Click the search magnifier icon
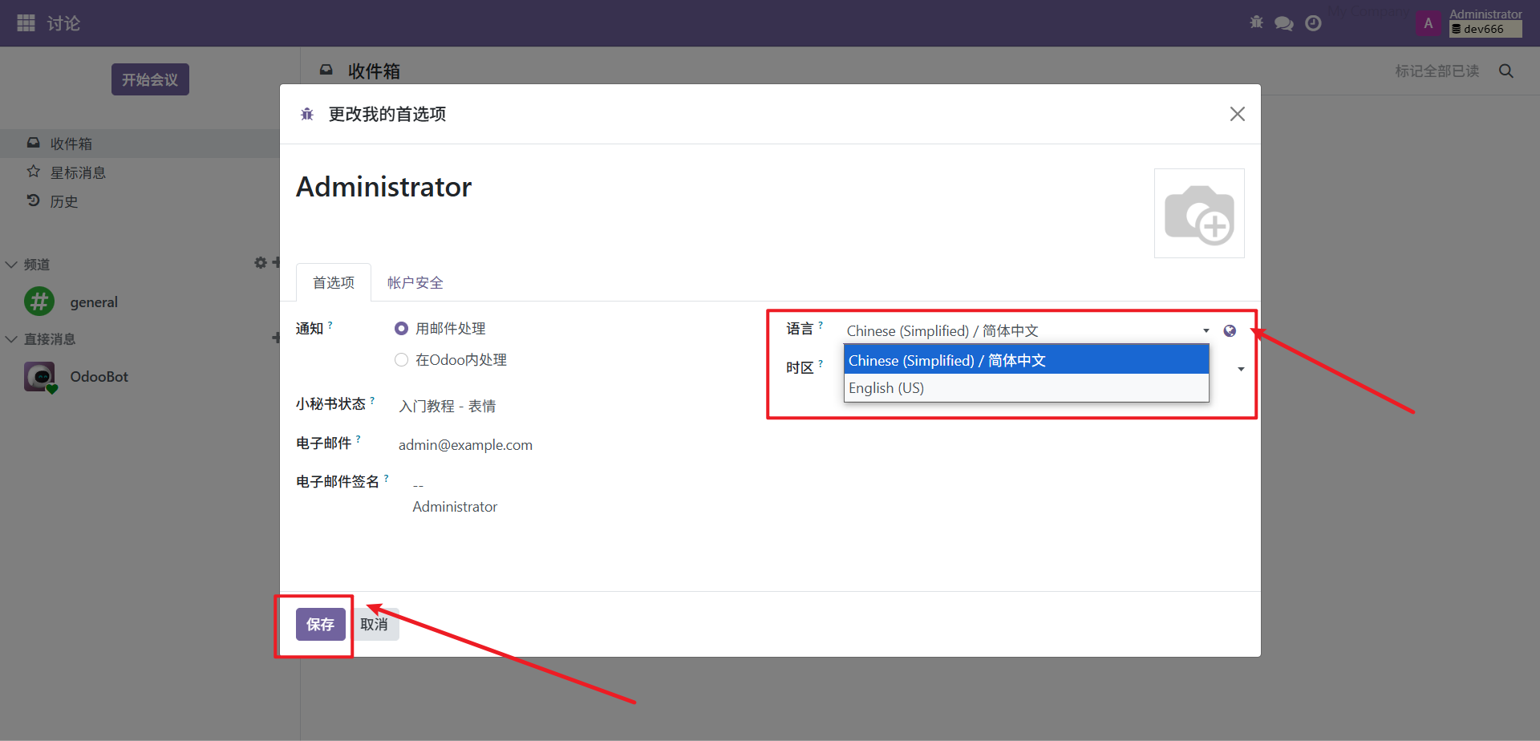The width and height of the screenshot is (1540, 741). 1506,71
